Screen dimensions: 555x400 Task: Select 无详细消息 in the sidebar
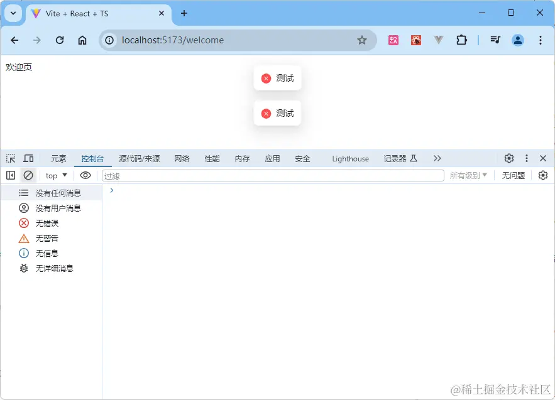click(52, 268)
